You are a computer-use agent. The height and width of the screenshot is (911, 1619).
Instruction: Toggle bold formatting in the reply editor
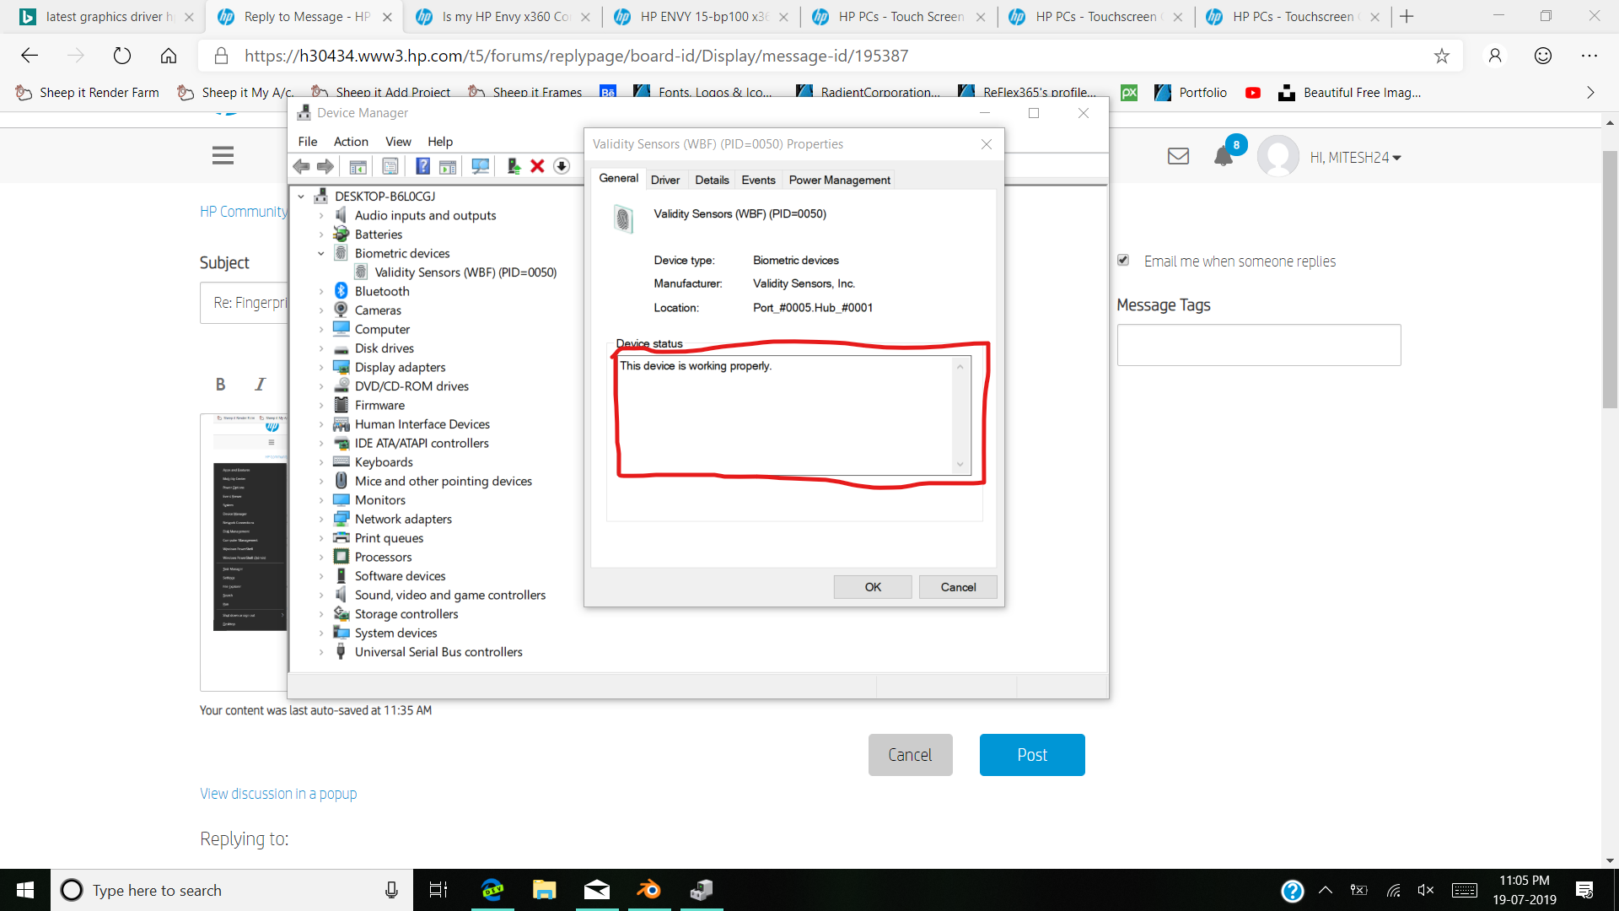click(220, 384)
